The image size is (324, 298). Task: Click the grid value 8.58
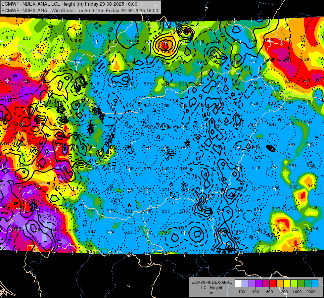(x=183, y=126)
